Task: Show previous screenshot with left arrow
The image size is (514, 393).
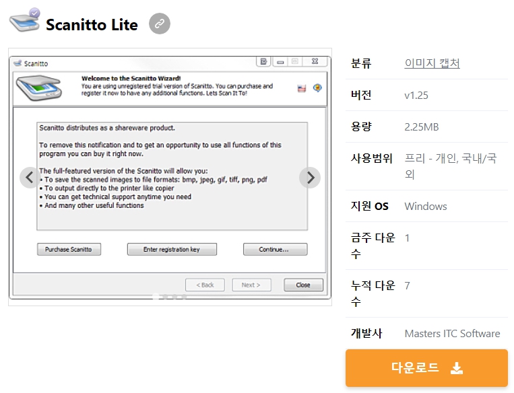Action: coord(30,178)
